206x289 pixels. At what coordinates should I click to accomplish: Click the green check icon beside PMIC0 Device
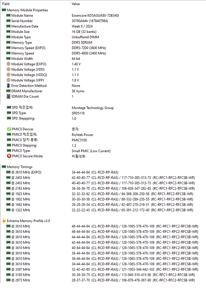[9, 129]
